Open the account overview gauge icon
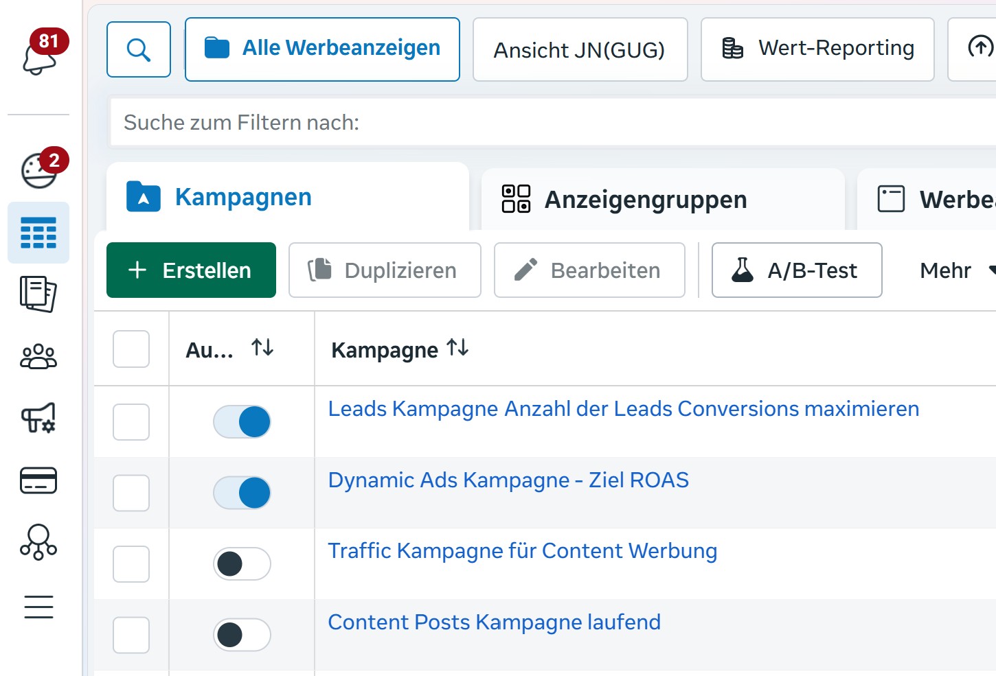 point(39,170)
